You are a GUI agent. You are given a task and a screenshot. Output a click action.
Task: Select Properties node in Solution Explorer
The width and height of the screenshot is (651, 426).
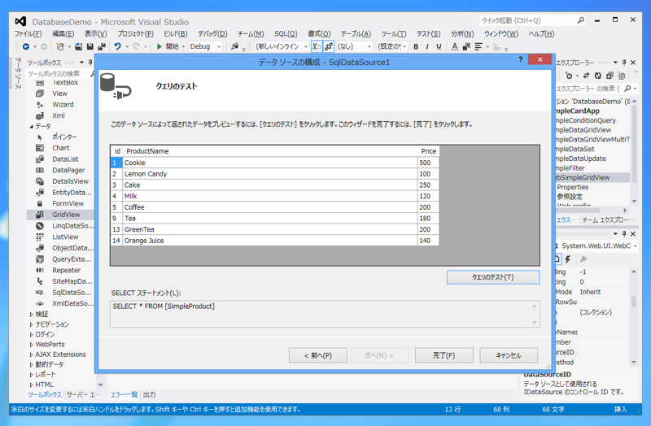(x=573, y=187)
